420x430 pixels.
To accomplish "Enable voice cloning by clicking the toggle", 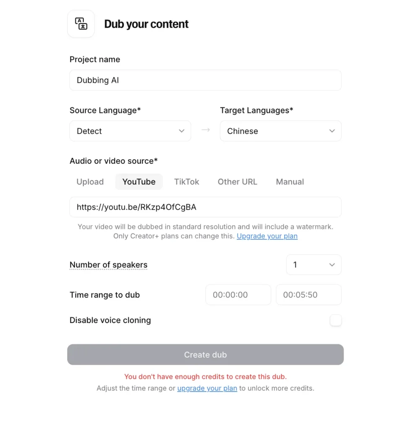I will (336, 320).
